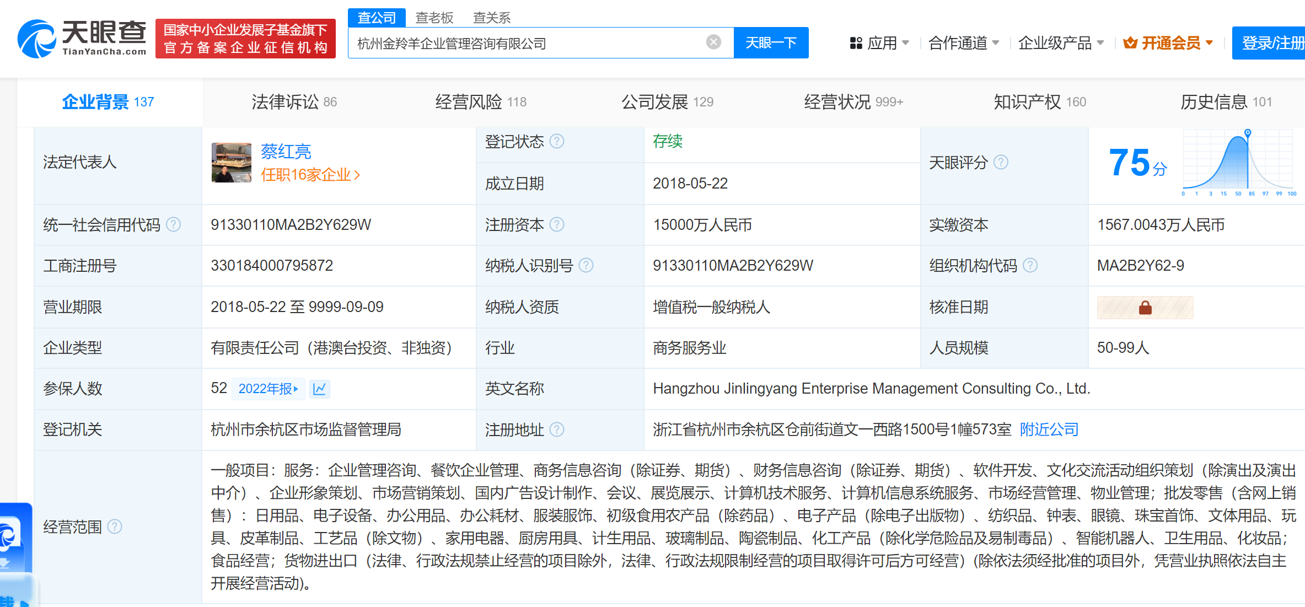
Task: Click the legal representative photo thumbnail
Action: pos(231,163)
